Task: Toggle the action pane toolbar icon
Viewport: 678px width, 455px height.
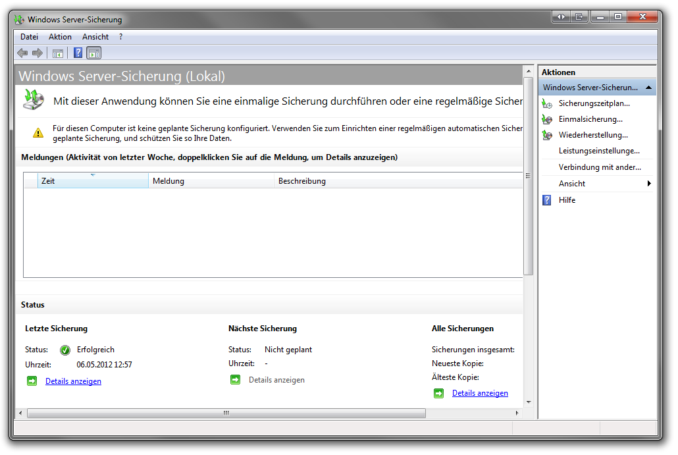Action: tap(93, 53)
